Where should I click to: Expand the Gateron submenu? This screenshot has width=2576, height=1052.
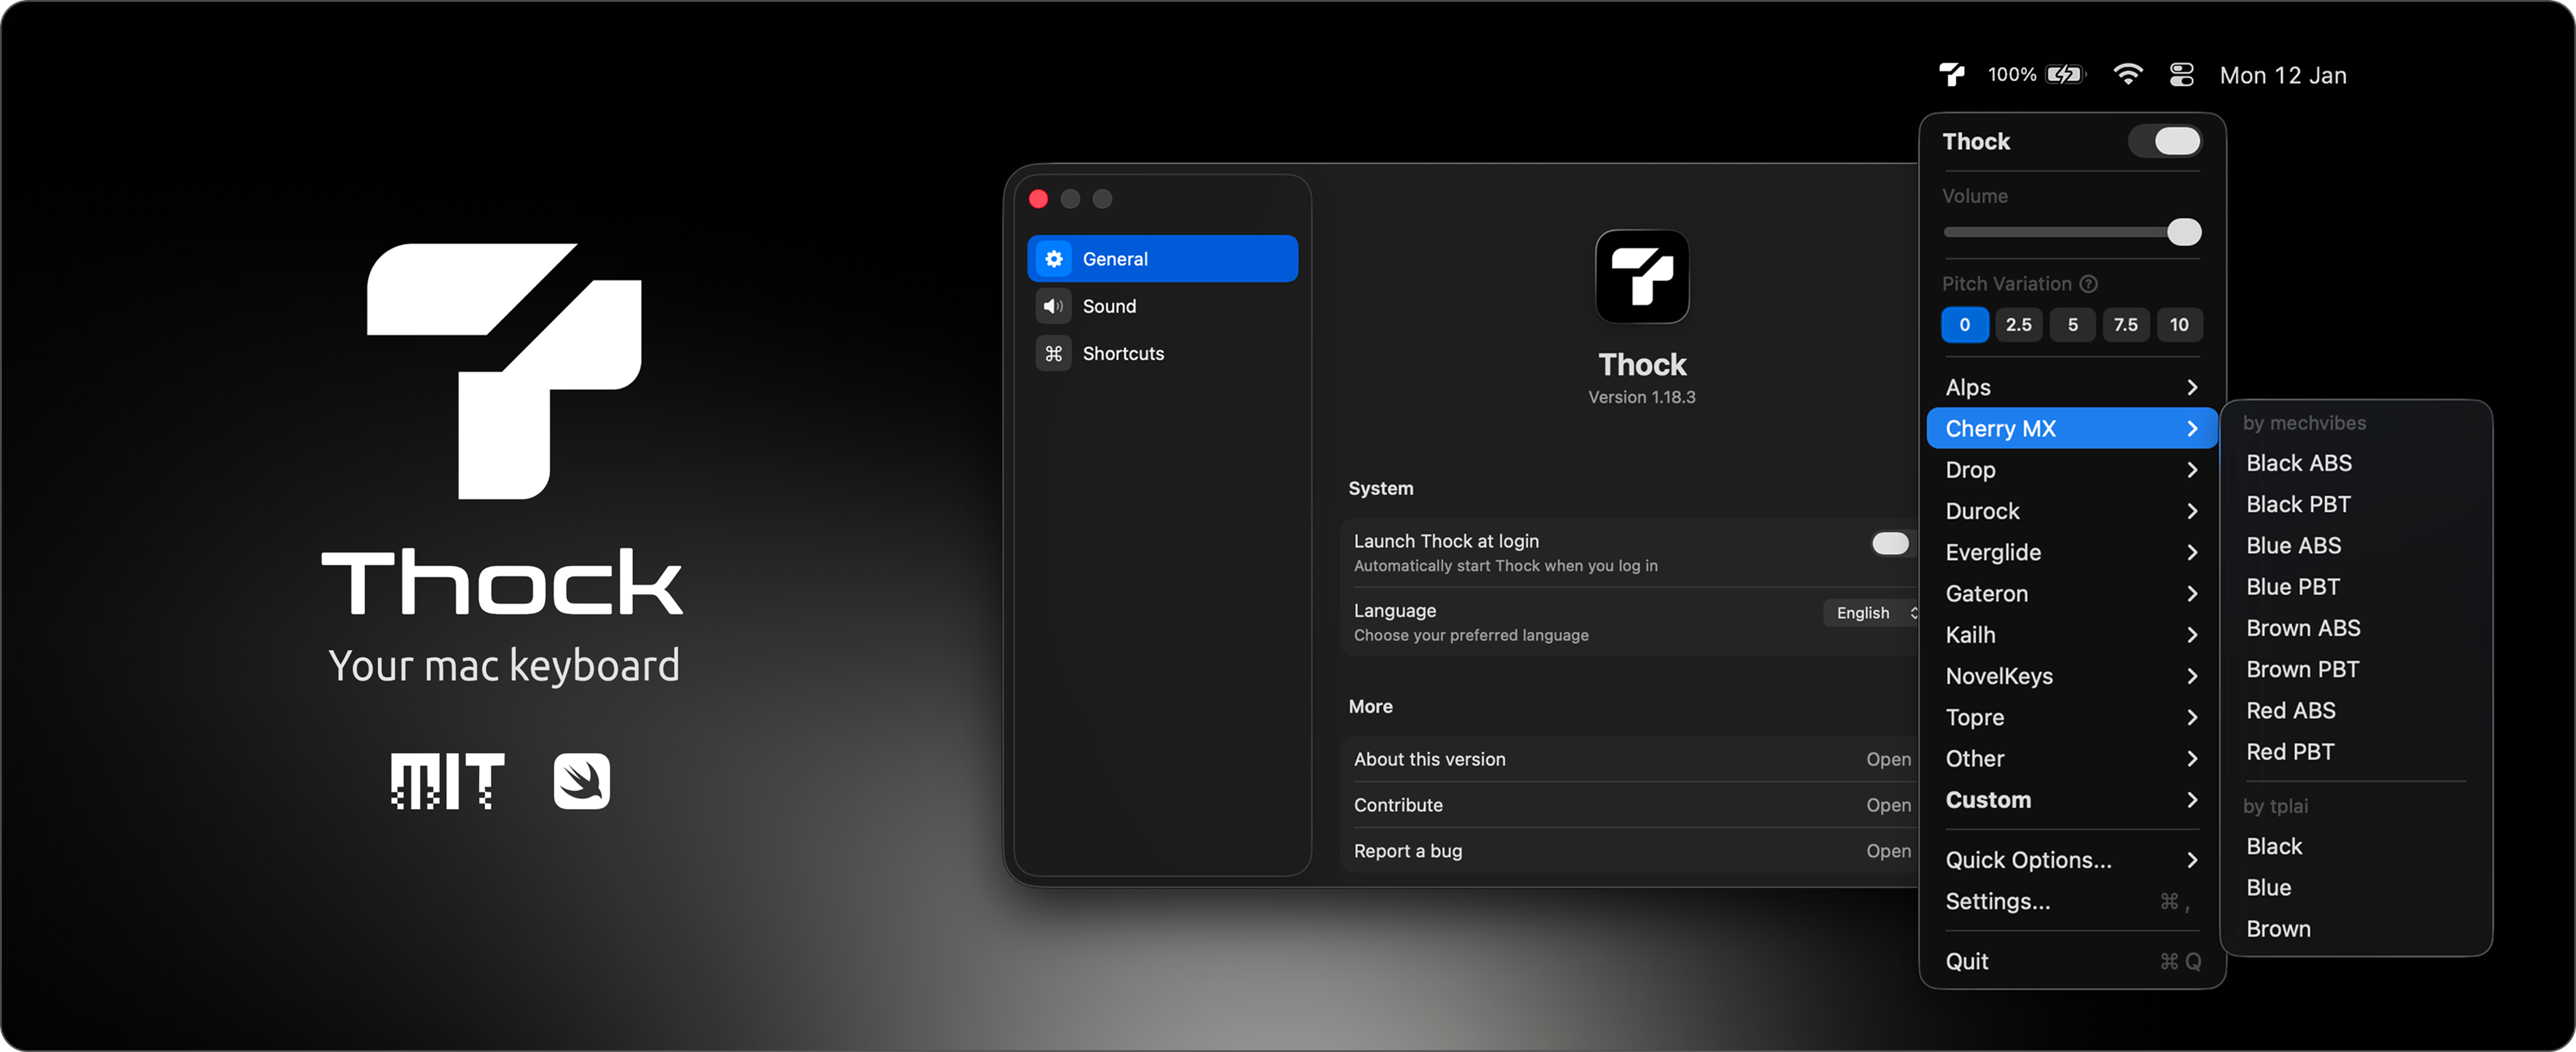[x=2071, y=594]
